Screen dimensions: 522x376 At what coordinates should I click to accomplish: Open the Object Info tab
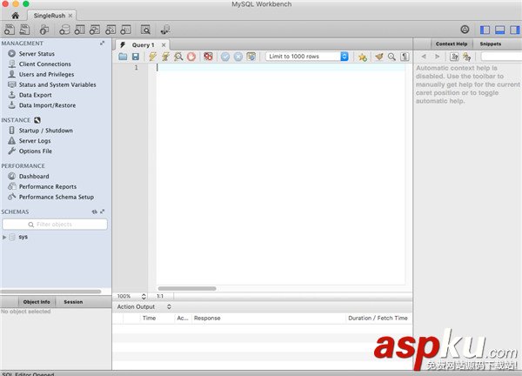37,302
